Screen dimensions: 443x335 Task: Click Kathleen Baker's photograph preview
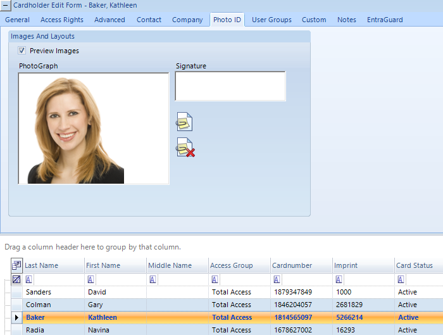coord(94,129)
